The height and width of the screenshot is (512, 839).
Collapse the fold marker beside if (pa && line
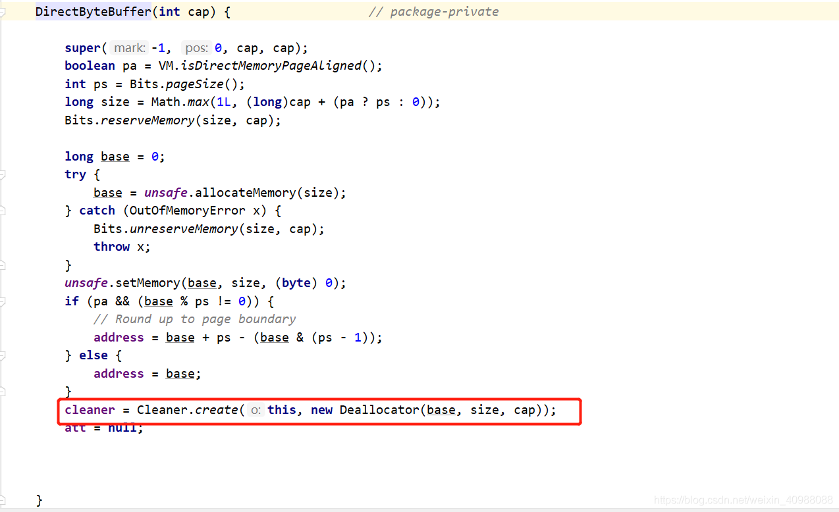pyautogui.click(x=2, y=301)
